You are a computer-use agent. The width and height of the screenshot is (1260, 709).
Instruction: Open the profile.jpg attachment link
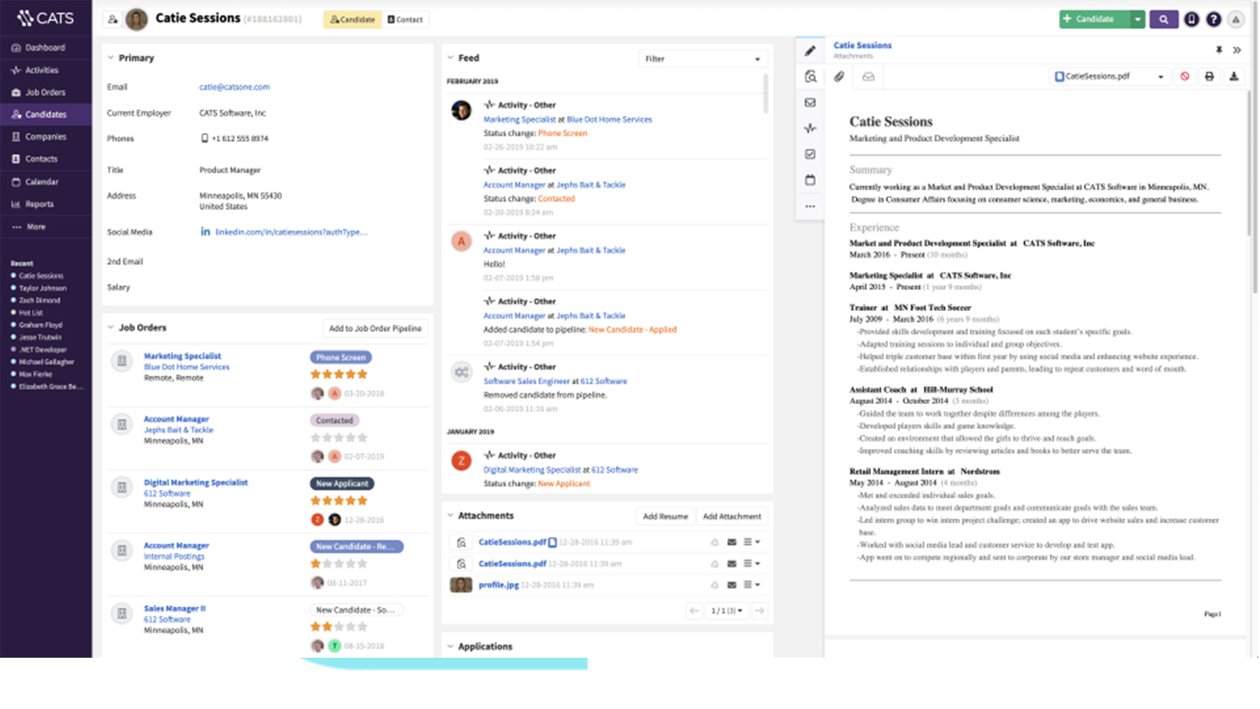pyautogui.click(x=498, y=586)
